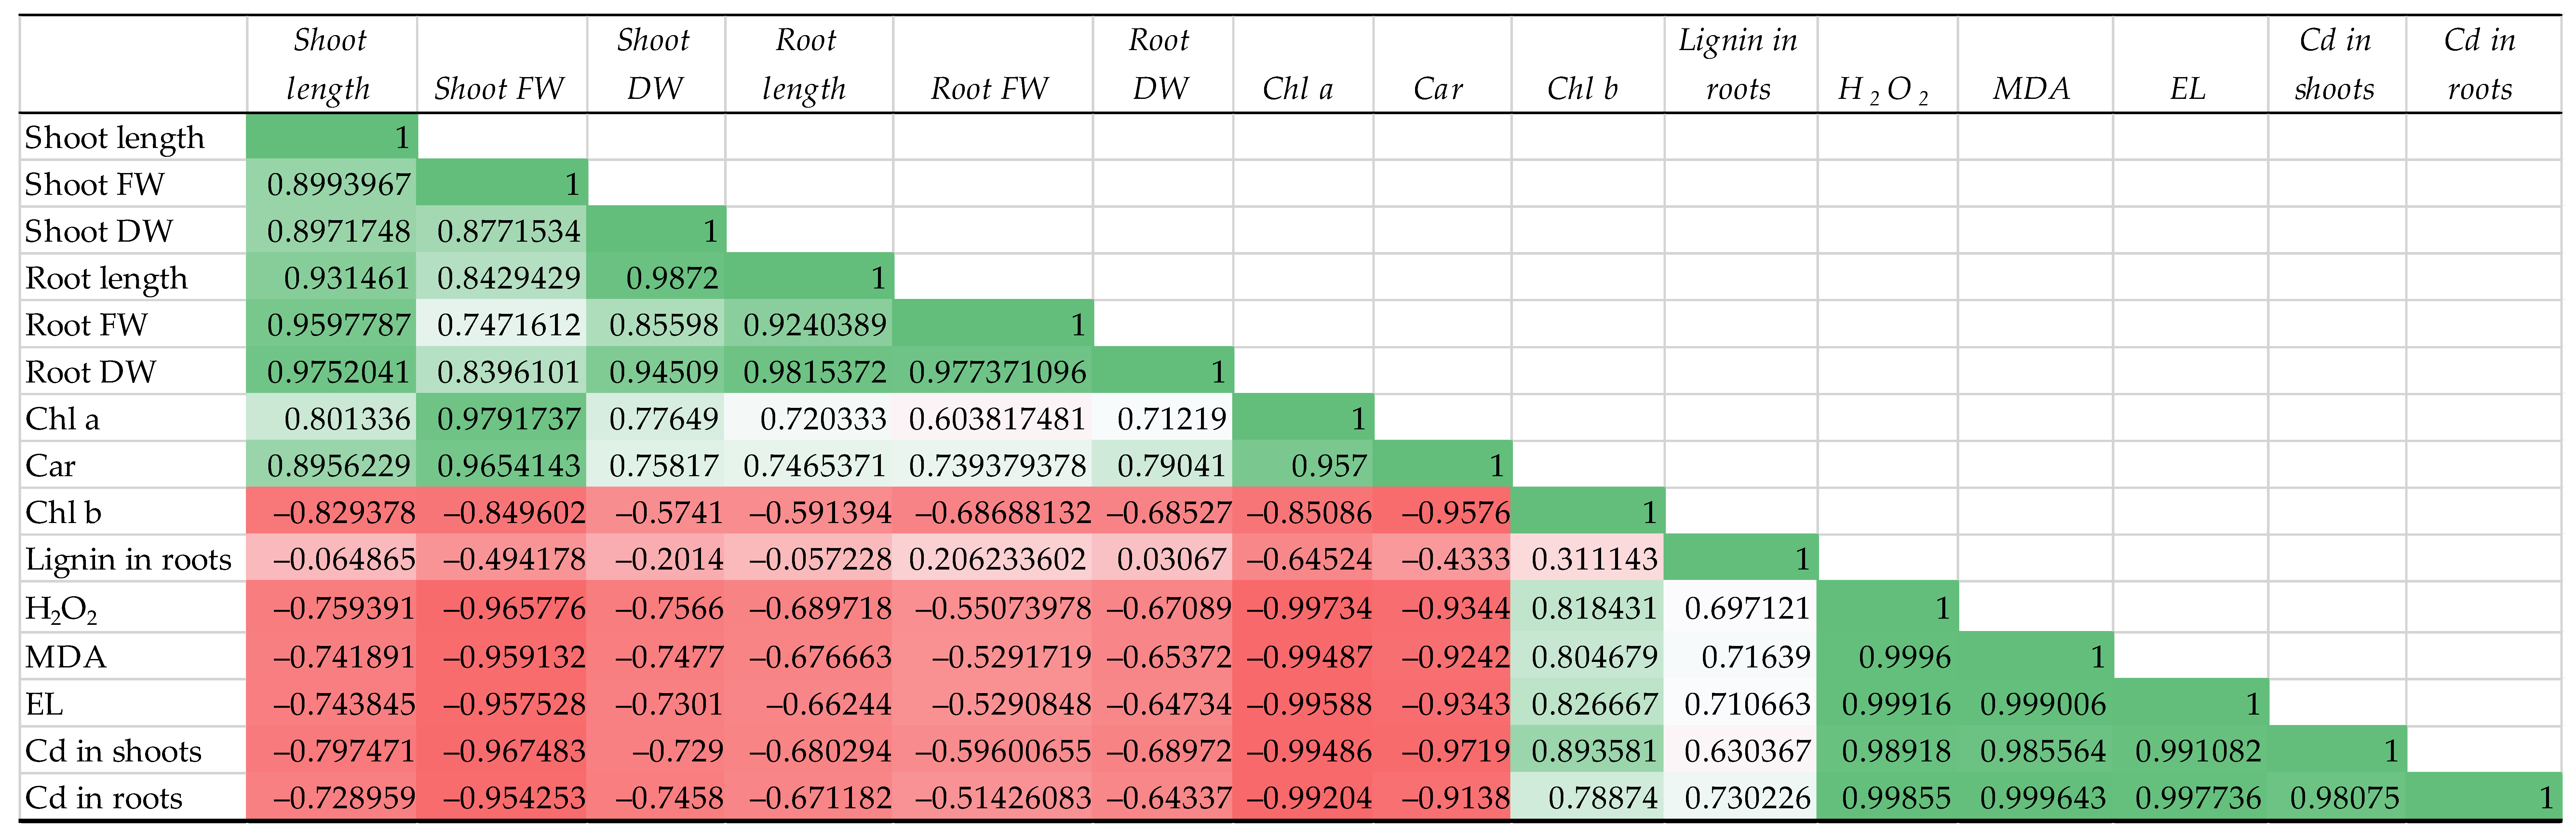Click the cell value -0.99734
The image size is (2576, 833).
pos(1309,608)
